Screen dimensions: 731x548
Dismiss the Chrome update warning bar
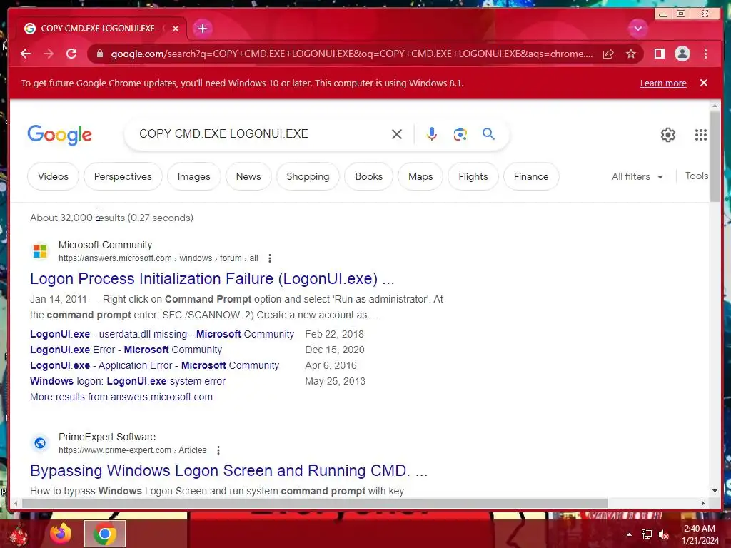tap(703, 83)
